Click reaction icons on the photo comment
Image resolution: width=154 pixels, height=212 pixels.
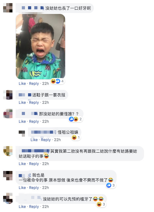pyautogui.click(x=57, y=81)
